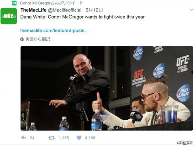Click the 5月10日 tweet date

94,10
